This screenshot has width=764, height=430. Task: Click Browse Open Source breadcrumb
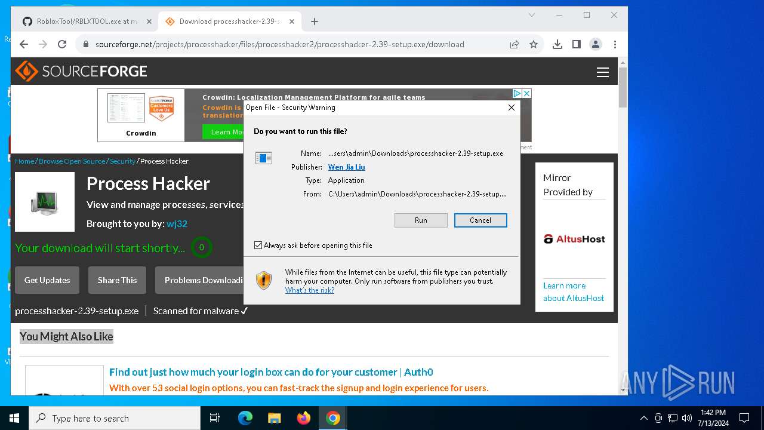tap(72, 161)
